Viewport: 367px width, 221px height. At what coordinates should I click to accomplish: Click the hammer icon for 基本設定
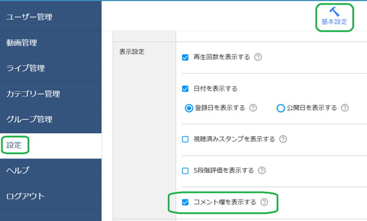point(334,12)
